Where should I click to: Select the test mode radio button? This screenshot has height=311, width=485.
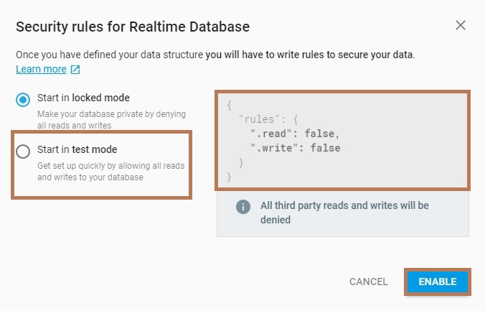23,151
